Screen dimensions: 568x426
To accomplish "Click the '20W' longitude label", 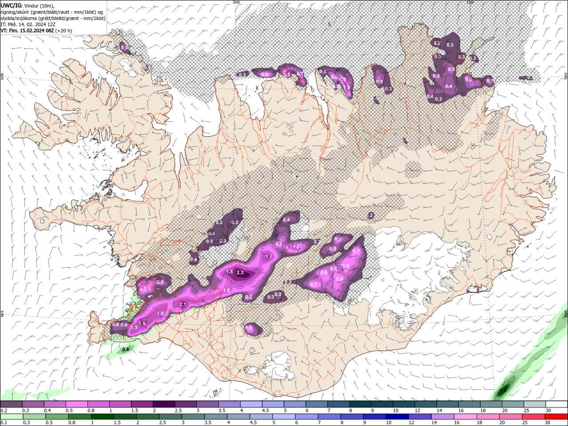I will [236, 2].
